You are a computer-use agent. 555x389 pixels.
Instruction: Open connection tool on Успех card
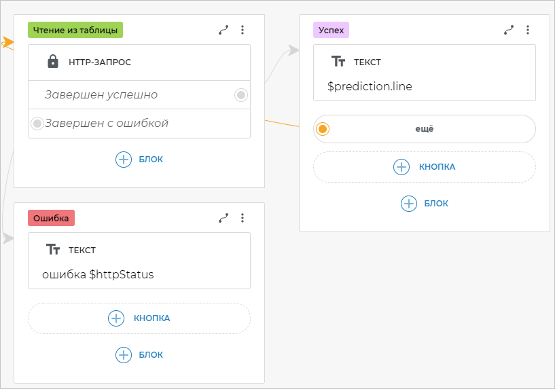pyautogui.click(x=508, y=30)
